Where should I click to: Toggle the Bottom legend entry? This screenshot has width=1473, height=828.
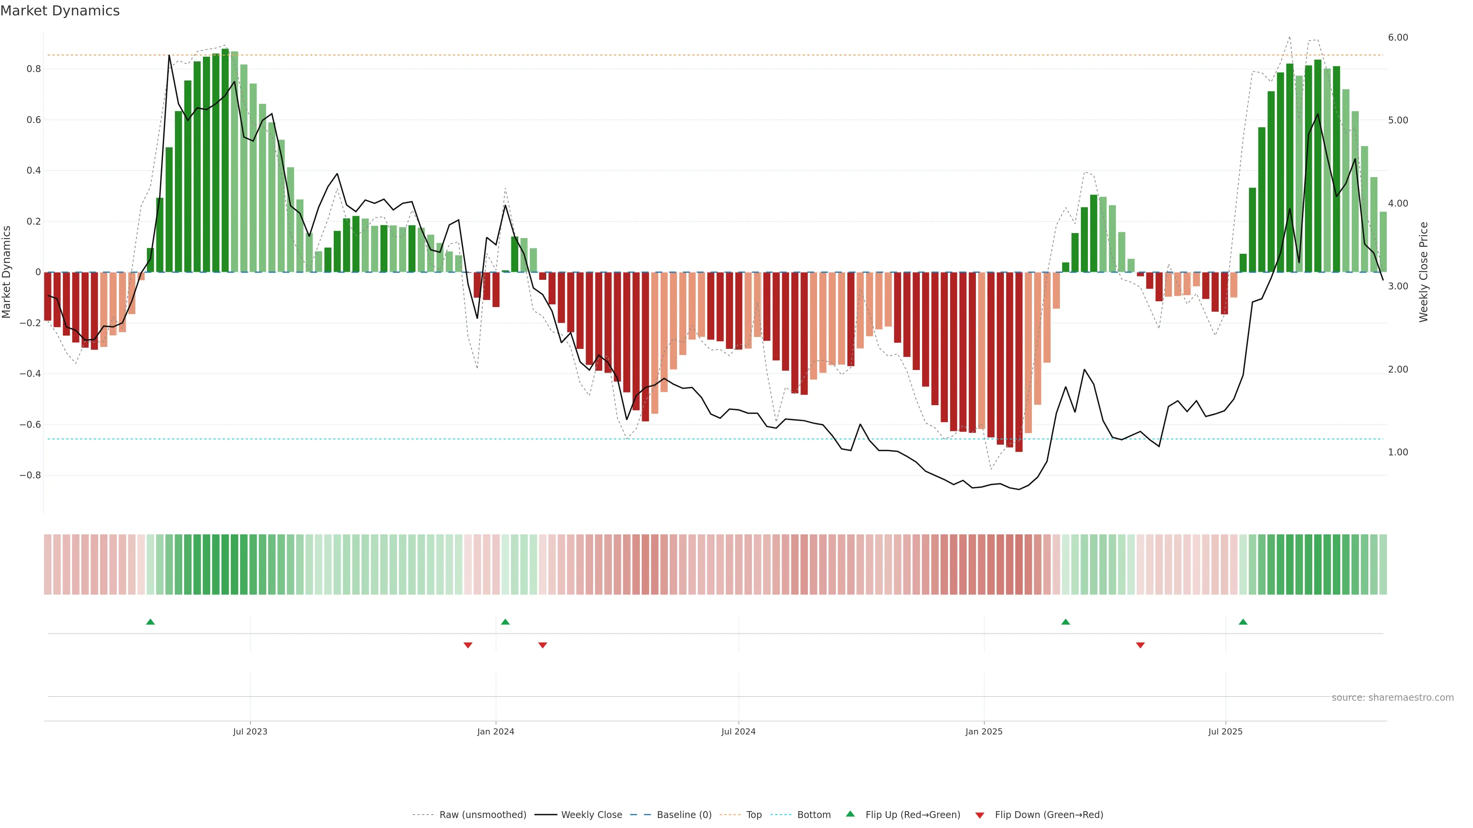click(814, 815)
